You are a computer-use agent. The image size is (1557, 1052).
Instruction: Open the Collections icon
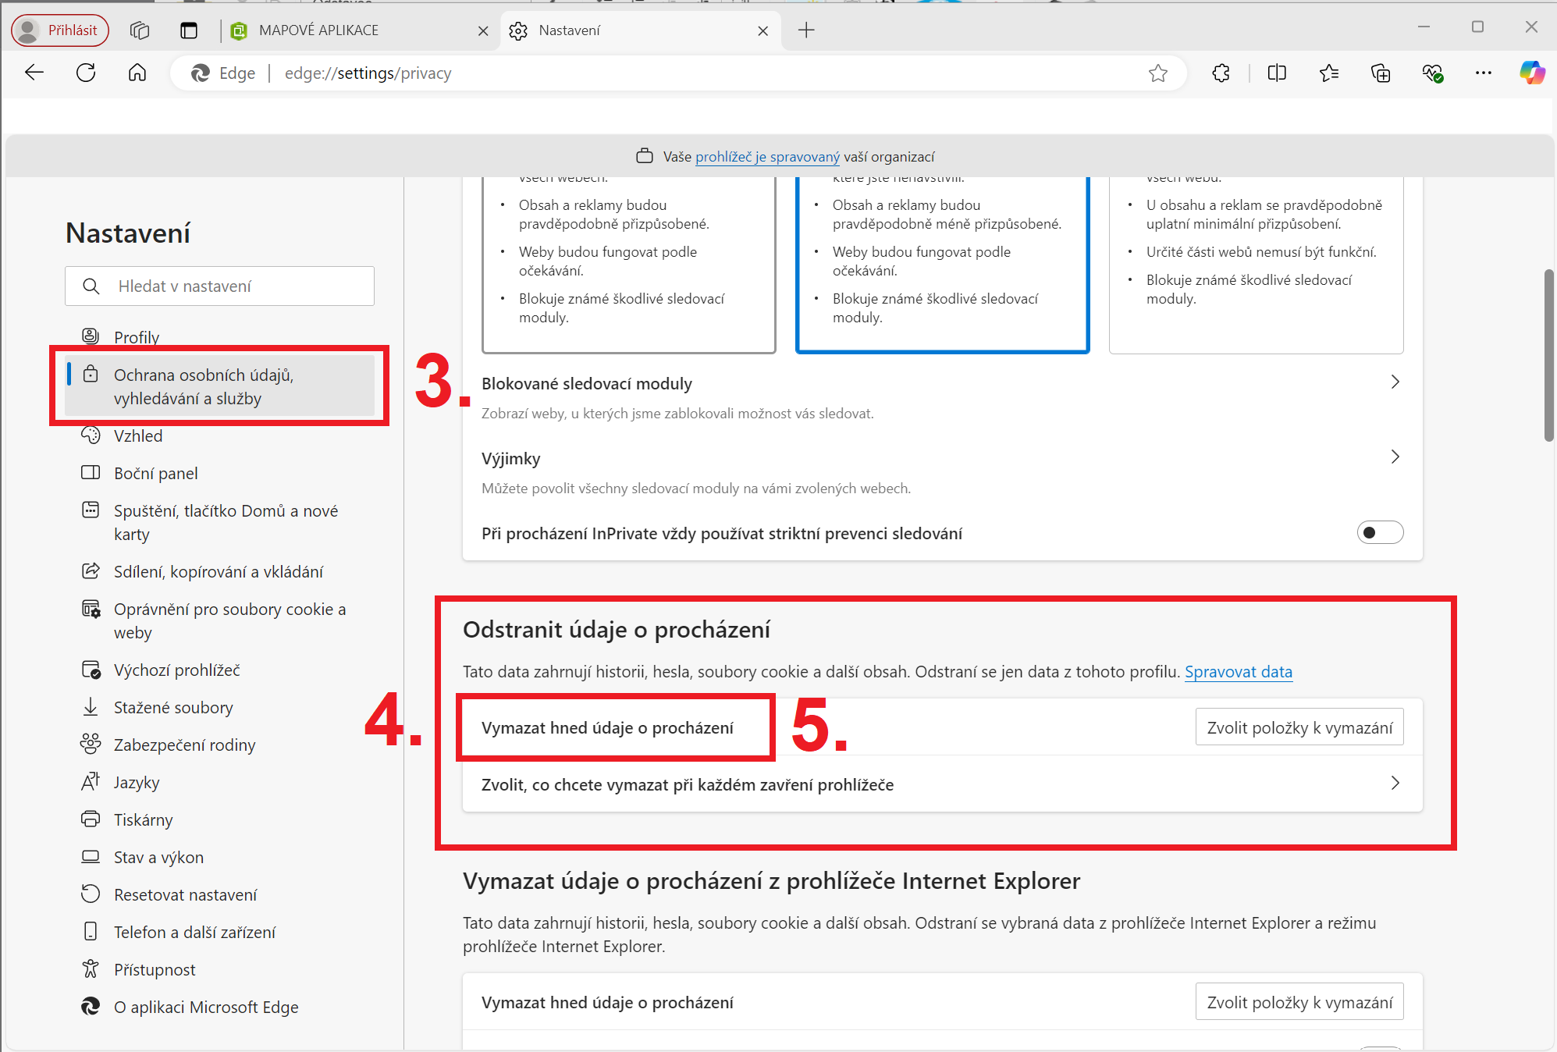(x=1381, y=73)
